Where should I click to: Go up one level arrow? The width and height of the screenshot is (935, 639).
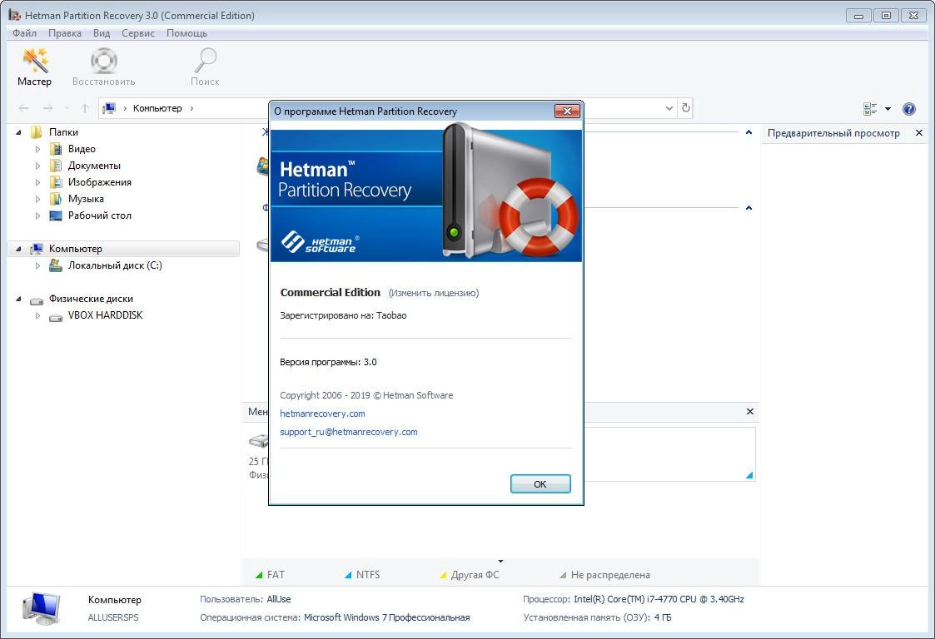85,108
